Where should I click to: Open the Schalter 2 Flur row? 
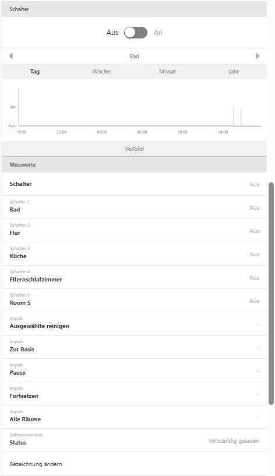pos(134,230)
